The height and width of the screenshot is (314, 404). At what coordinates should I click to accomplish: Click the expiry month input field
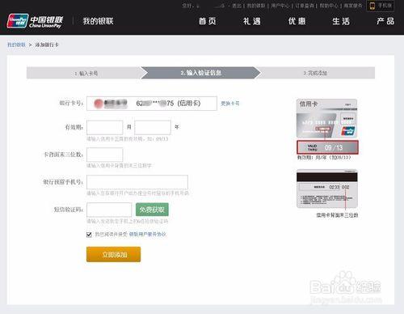tap(105, 127)
